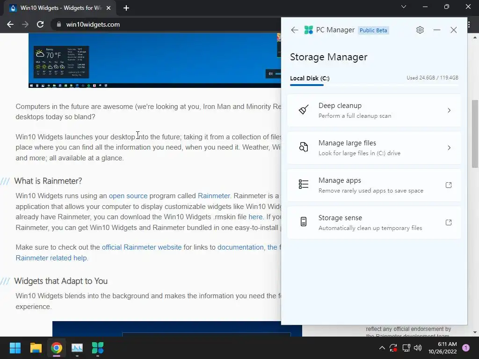This screenshot has height=359, width=479.
Task: Open the open source link
Action: 128,196
